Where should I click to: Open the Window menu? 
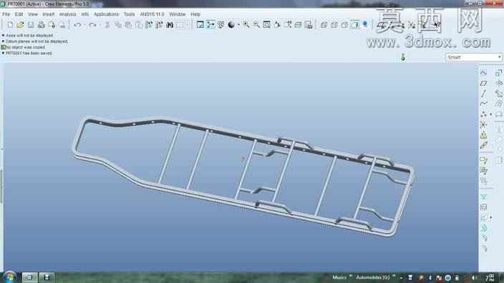(x=177, y=14)
